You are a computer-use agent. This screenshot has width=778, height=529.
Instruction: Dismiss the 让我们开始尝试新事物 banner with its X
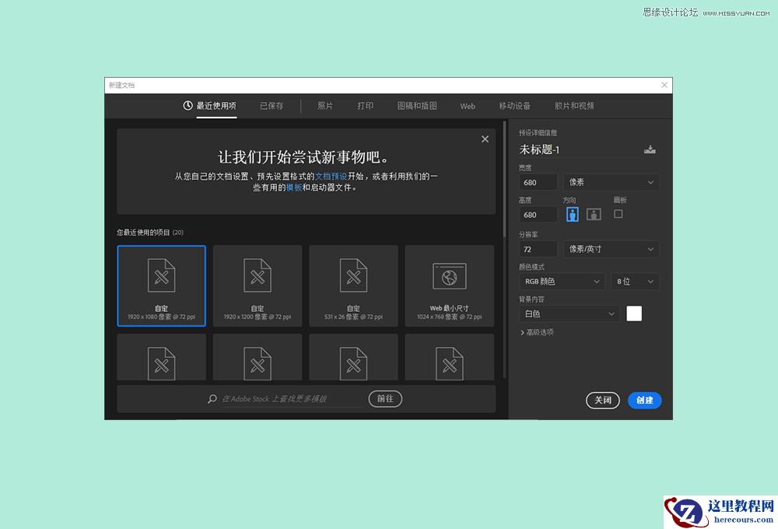pyautogui.click(x=485, y=138)
